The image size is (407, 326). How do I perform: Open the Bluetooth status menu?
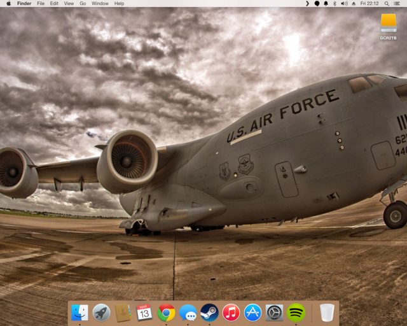[335, 3]
